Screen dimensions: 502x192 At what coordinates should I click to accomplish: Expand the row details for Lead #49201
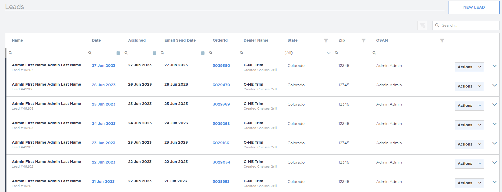coord(494,182)
